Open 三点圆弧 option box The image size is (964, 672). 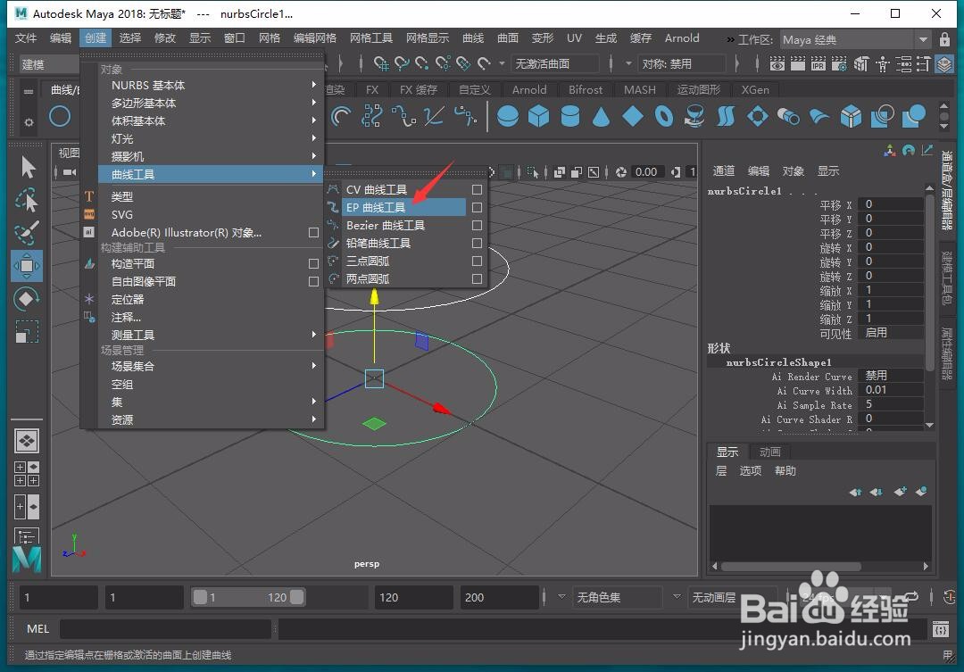pyautogui.click(x=477, y=261)
